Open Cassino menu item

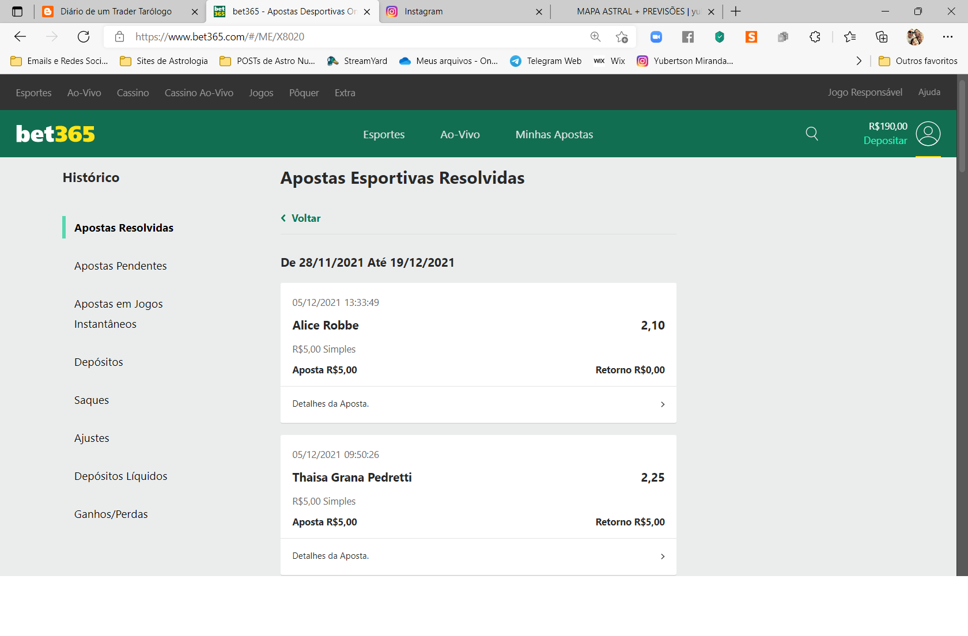tap(133, 93)
